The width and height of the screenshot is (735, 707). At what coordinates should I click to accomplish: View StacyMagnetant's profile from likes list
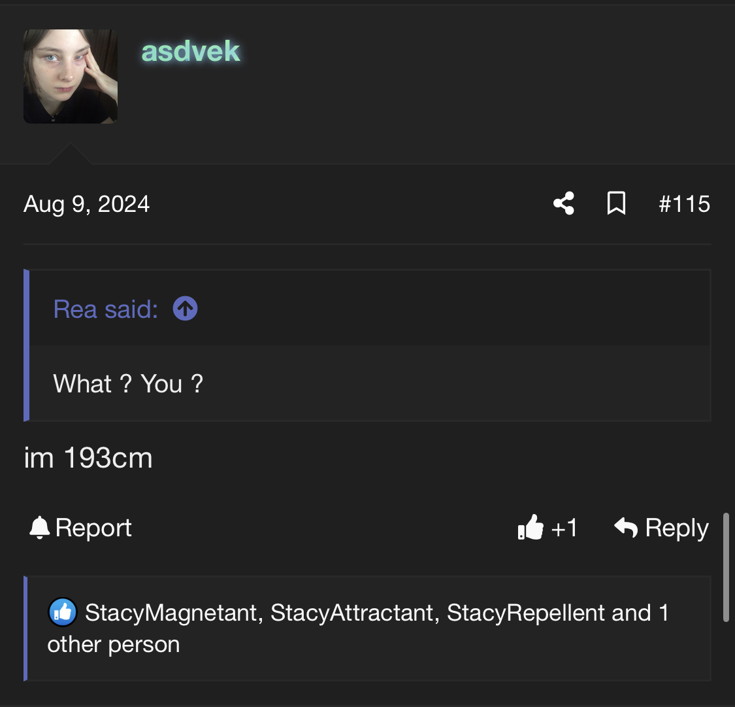(171, 613)
